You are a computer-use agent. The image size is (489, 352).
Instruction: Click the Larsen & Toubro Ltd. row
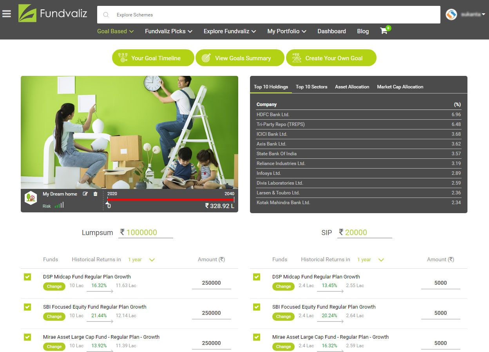click(359, 193)
